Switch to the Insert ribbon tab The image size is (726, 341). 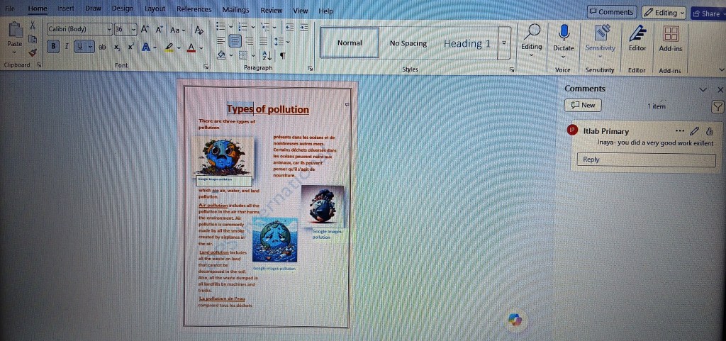pos(66,9)
